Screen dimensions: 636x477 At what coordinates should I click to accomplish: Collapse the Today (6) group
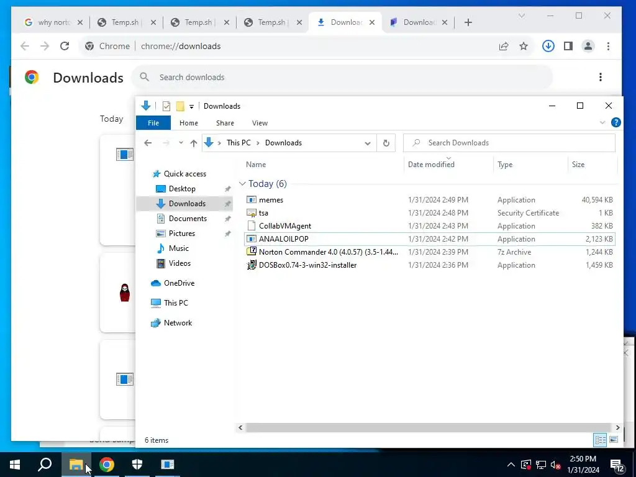coord(242,184)
